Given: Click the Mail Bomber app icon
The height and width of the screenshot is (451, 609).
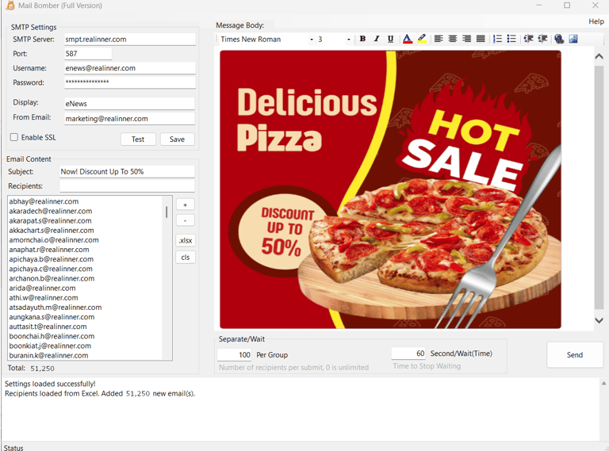Looking at the screenshot, I should click(10, 6).
